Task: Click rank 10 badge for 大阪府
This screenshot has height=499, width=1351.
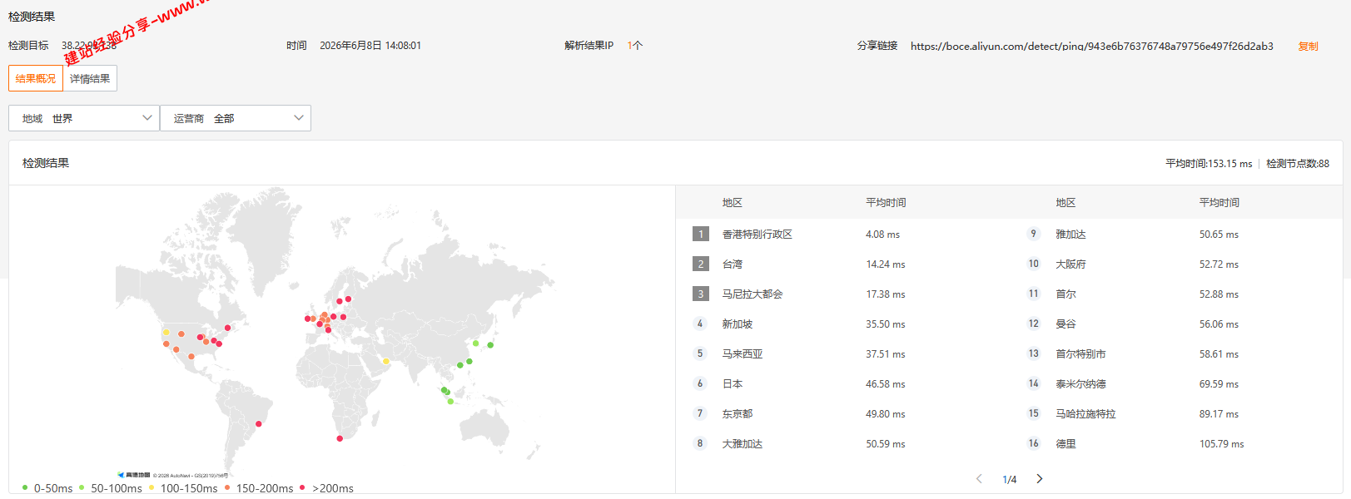Action: click(x=1034, y=264)
